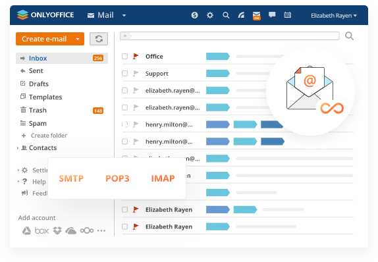Open the talk chat bubble icon
Image resolution: width=378 pixels, height=262 pixels.
272,15
